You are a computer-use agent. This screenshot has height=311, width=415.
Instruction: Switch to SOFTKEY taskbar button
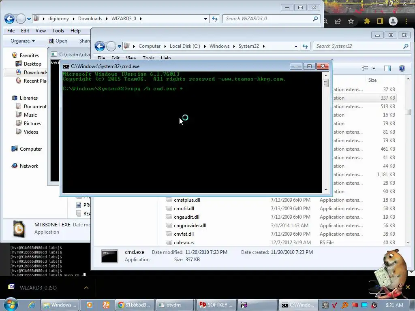216,305
